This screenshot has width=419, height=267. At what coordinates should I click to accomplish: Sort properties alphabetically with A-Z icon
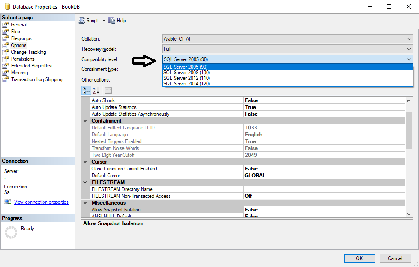(x=96, y=91)
